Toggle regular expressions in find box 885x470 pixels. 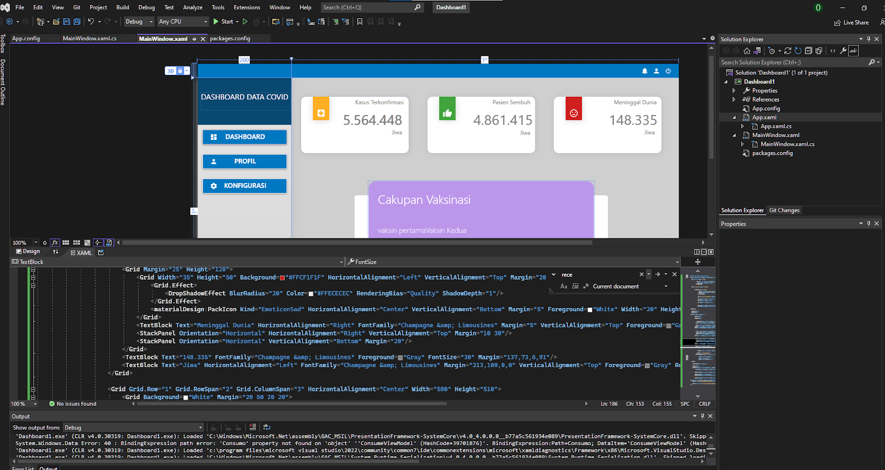pos(586,286)
